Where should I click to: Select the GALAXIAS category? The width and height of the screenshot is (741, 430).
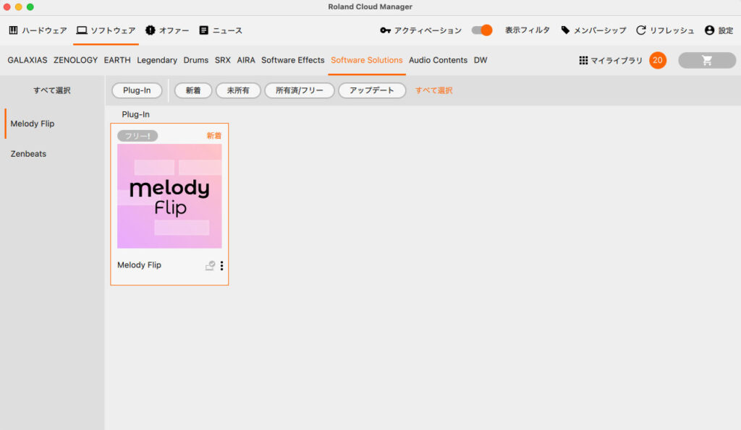[x=27, y=61]
